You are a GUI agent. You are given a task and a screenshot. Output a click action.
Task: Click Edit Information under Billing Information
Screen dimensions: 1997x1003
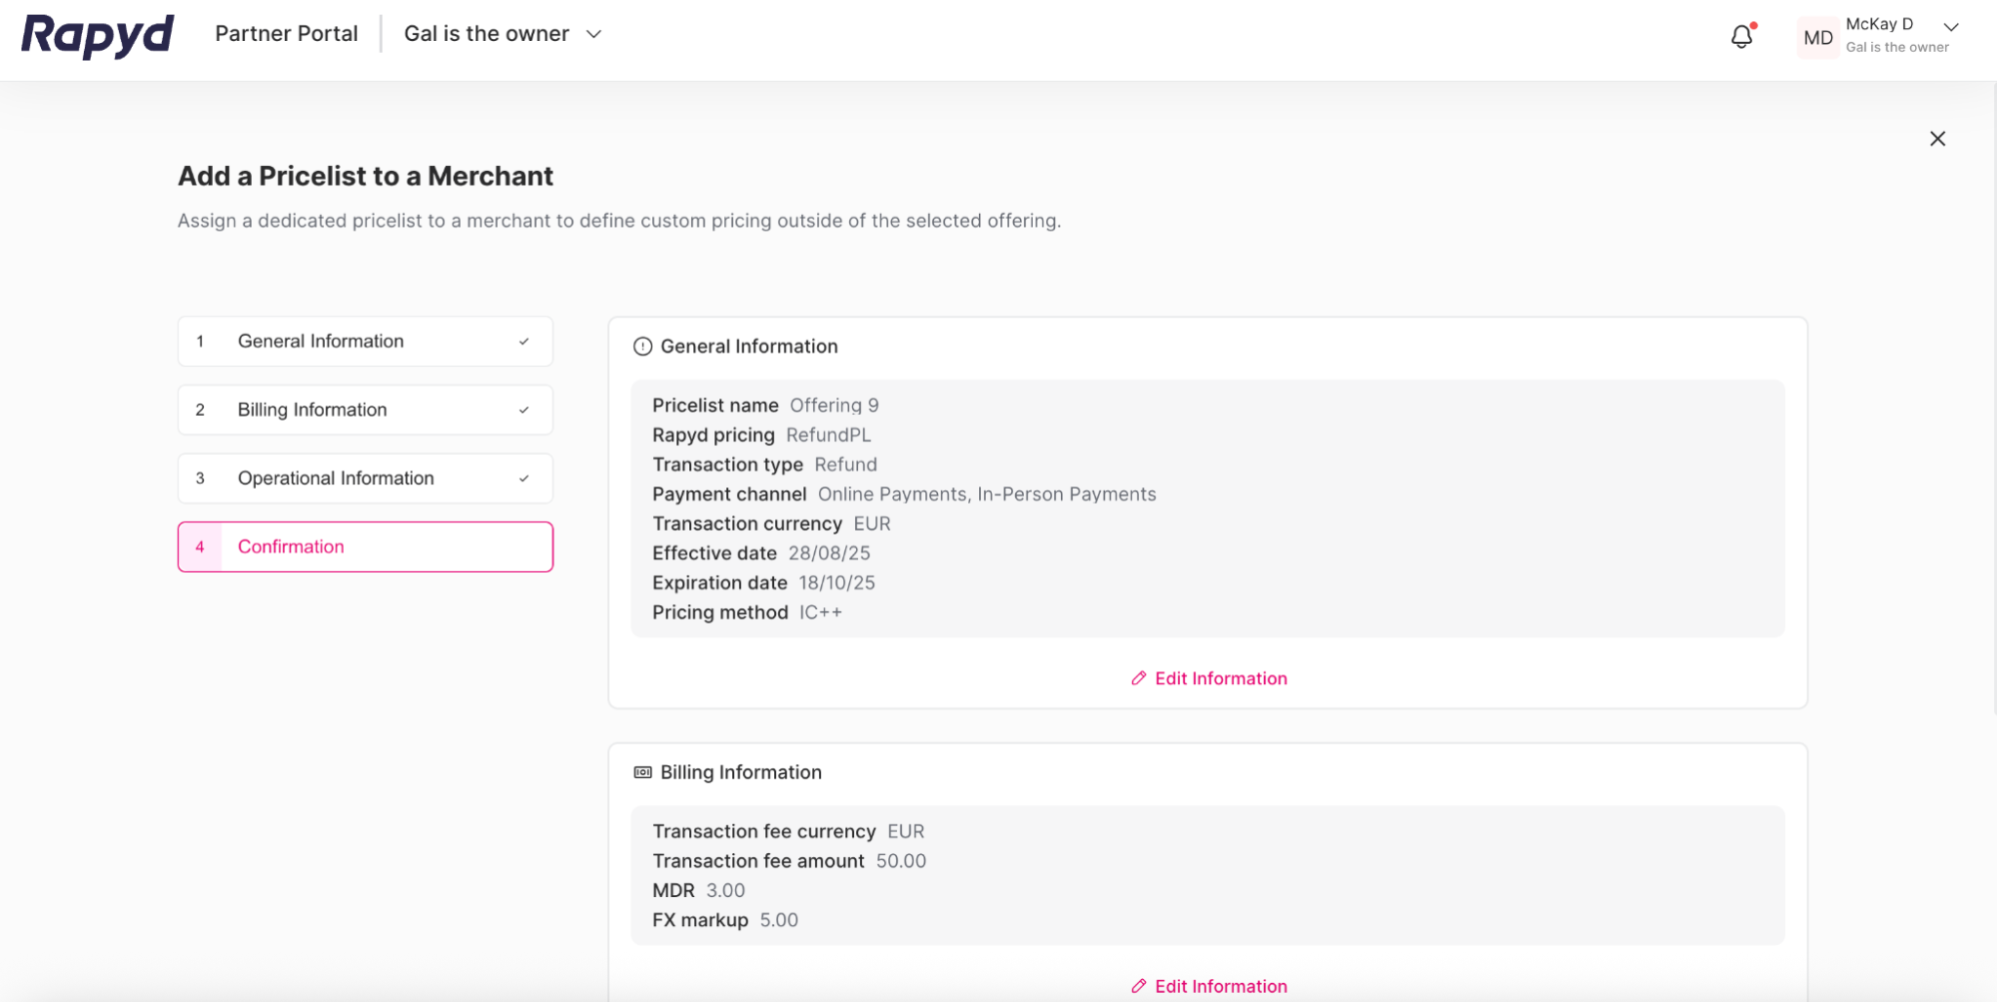pos(1221,986)
